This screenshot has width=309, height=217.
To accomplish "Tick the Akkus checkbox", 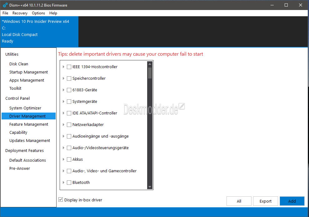I will pos(69,159).
